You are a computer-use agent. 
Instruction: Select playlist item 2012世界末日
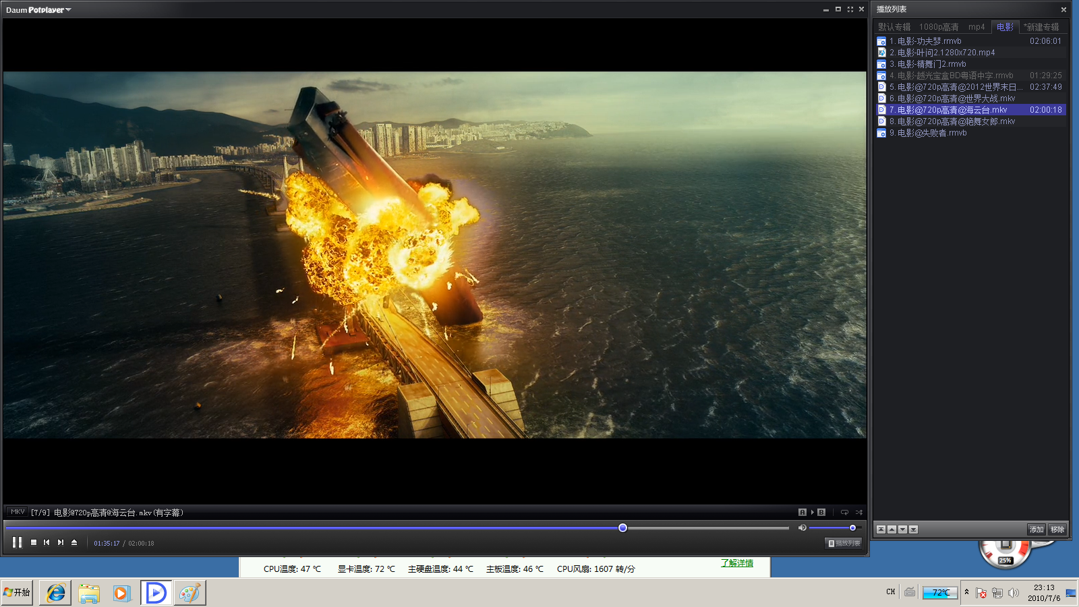971,87
